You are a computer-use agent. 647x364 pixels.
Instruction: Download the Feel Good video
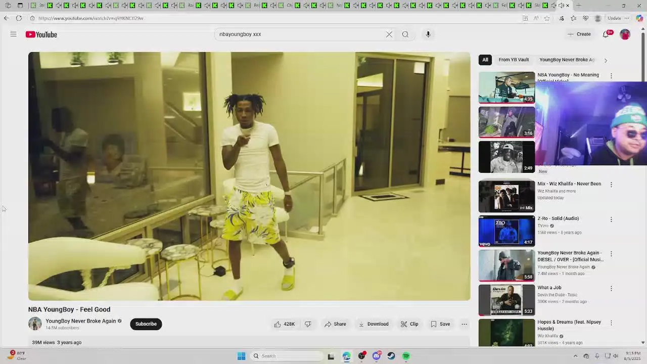coord(374,324)
